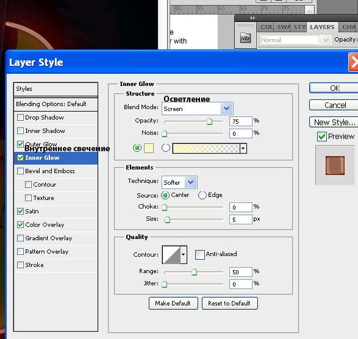Click the Make Default button
Screen dimensions: 358x339
(x=173, y=304)
